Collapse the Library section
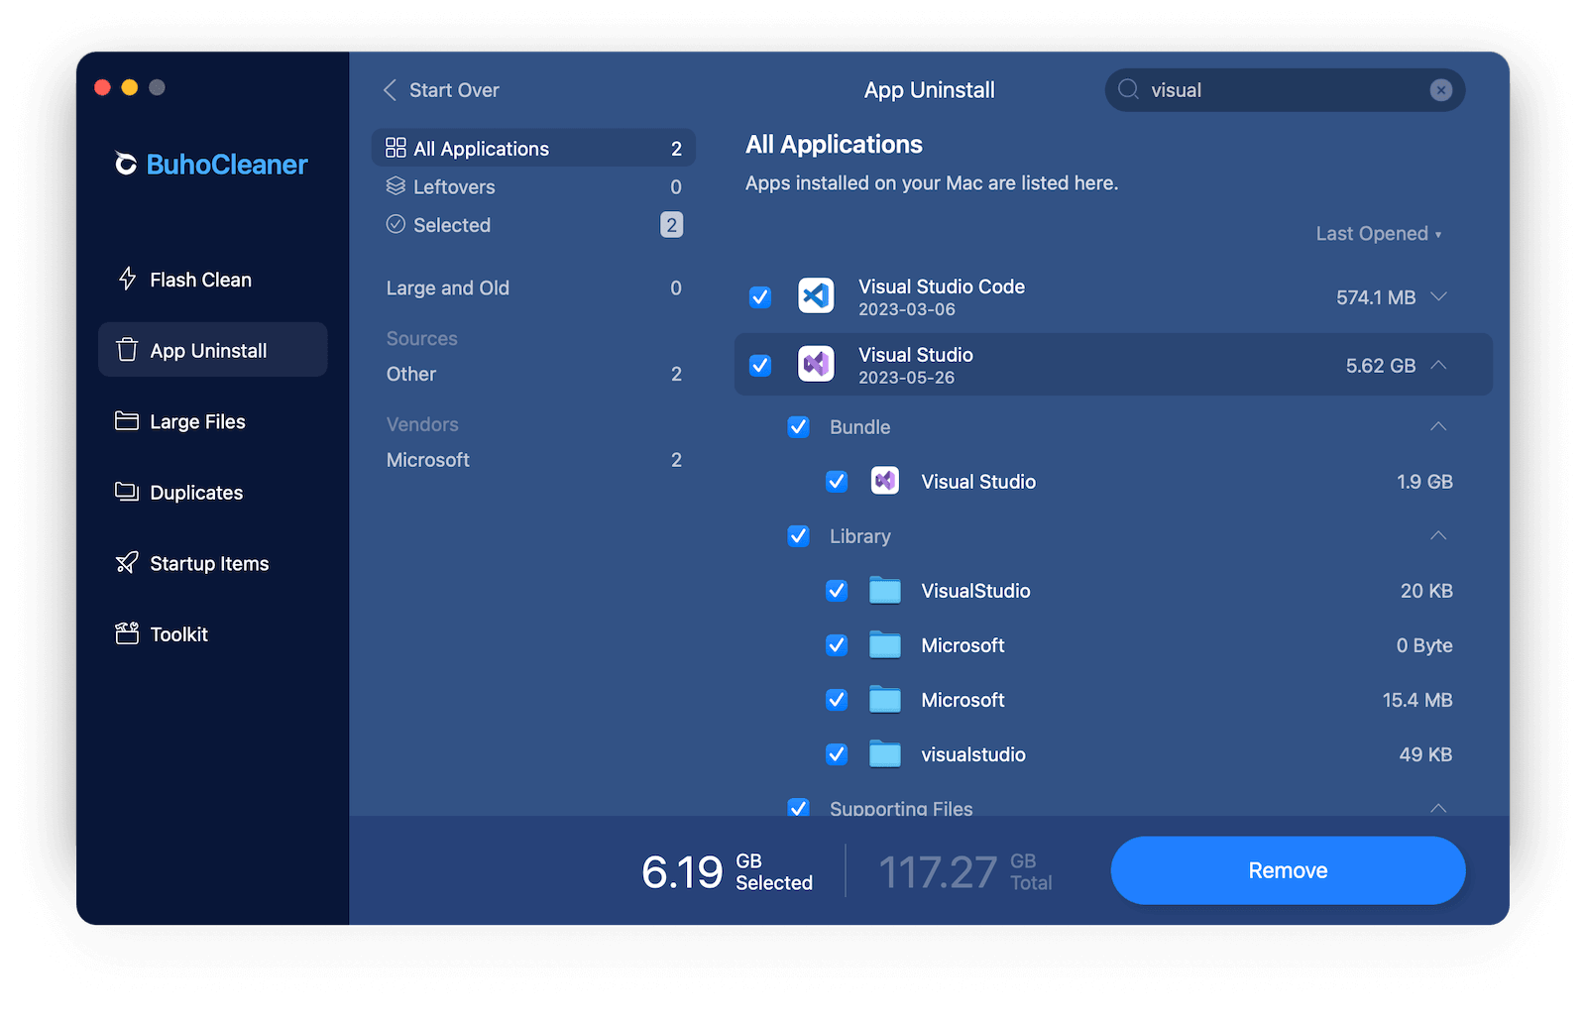The image size is (1586, 1026). (x=1438, y=535)
